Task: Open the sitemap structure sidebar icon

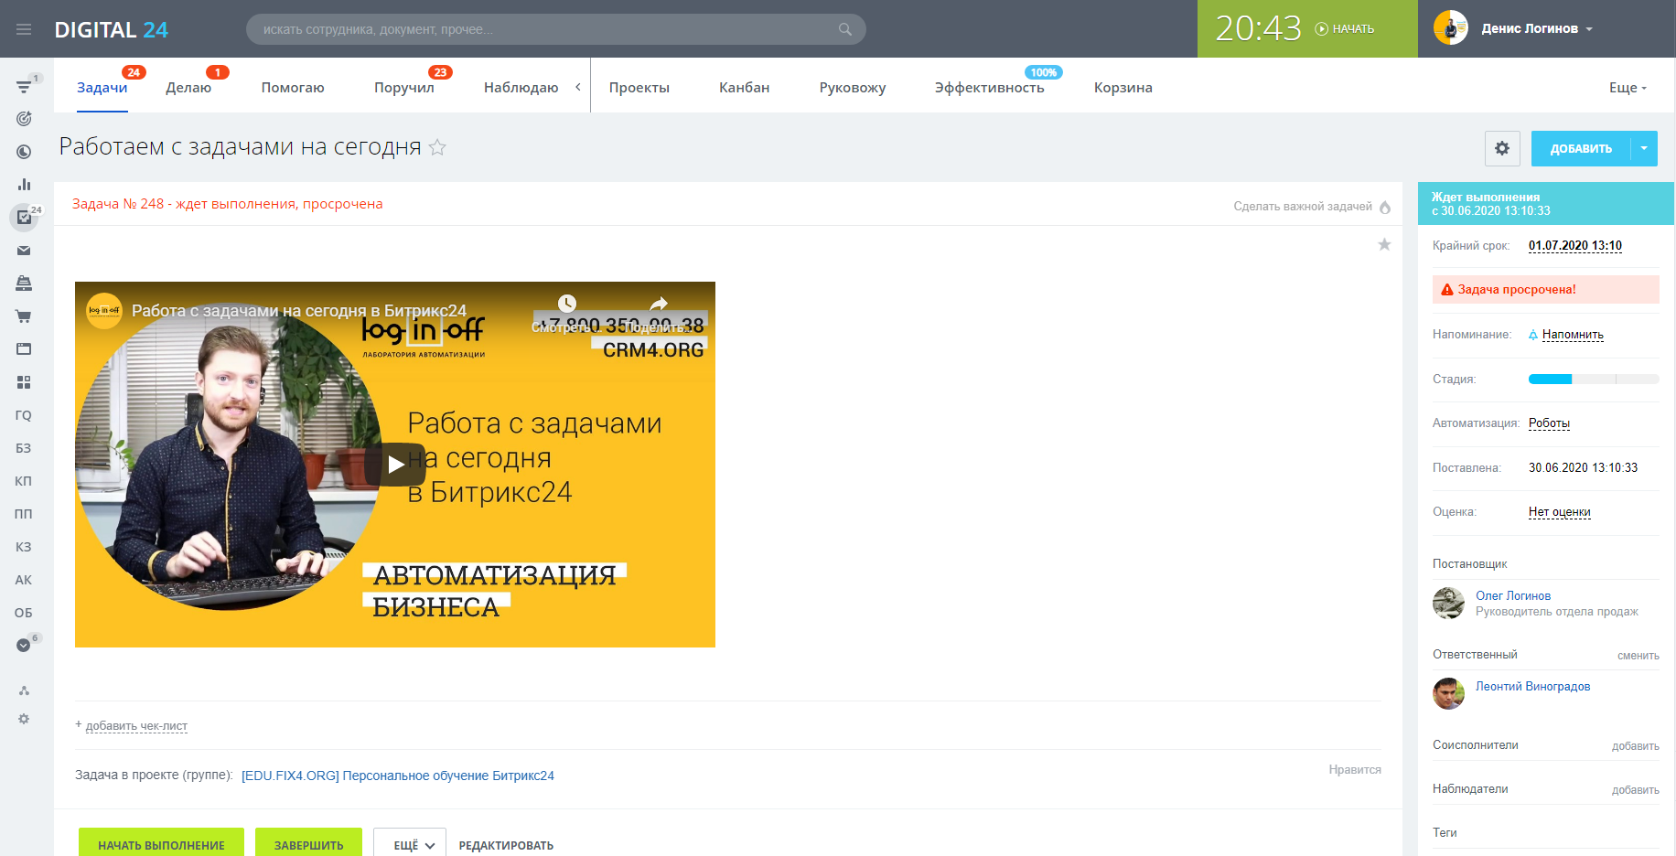Action: tap(24, 690)
